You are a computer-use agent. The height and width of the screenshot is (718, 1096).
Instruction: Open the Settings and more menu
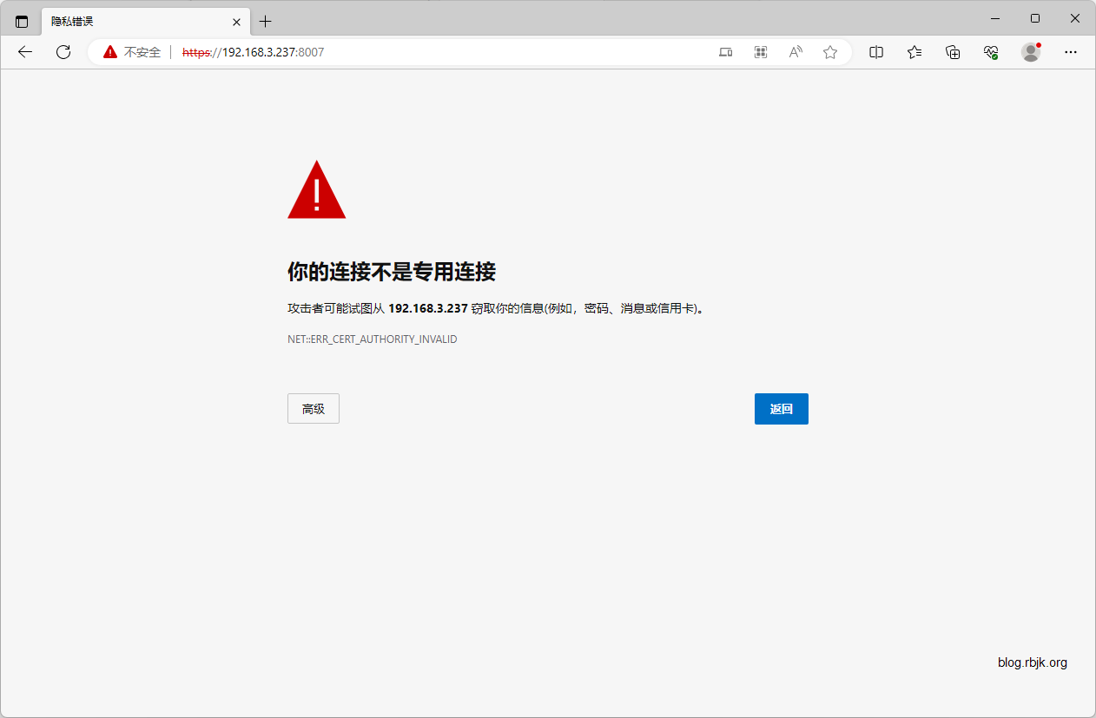pyautogui.click(x=1071, y=52)
